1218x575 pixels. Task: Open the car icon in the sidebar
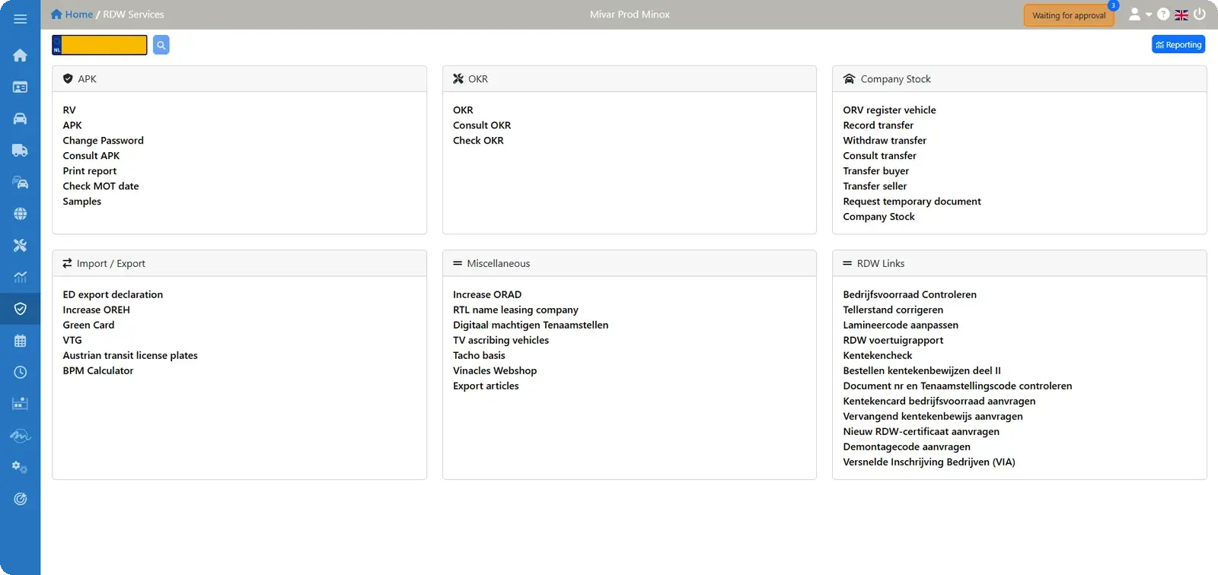[x=20, y=119]
